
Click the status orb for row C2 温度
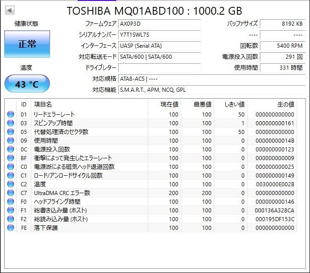(x=11, y=184)
